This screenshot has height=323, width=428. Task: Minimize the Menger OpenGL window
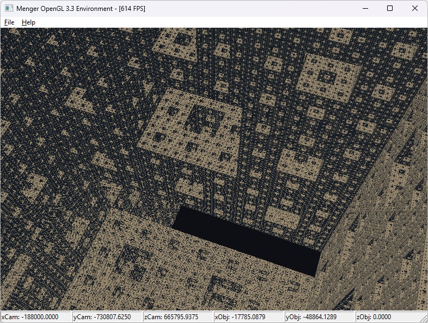tap(365, 9)
